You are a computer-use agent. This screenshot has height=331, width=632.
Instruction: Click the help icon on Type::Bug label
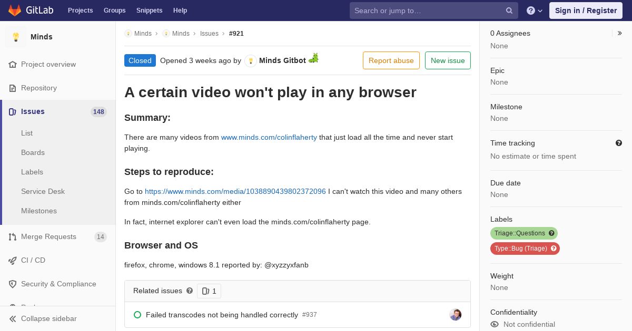(x=554, y=249)
